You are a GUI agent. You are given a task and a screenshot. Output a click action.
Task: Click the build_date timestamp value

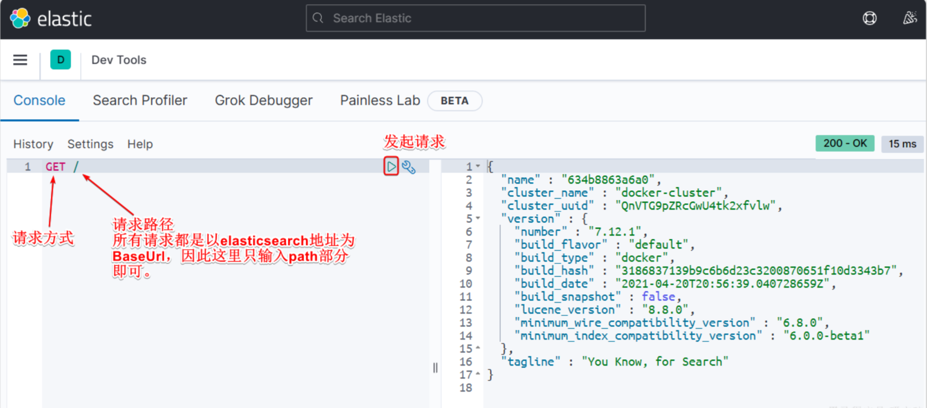tap(722, 284)
